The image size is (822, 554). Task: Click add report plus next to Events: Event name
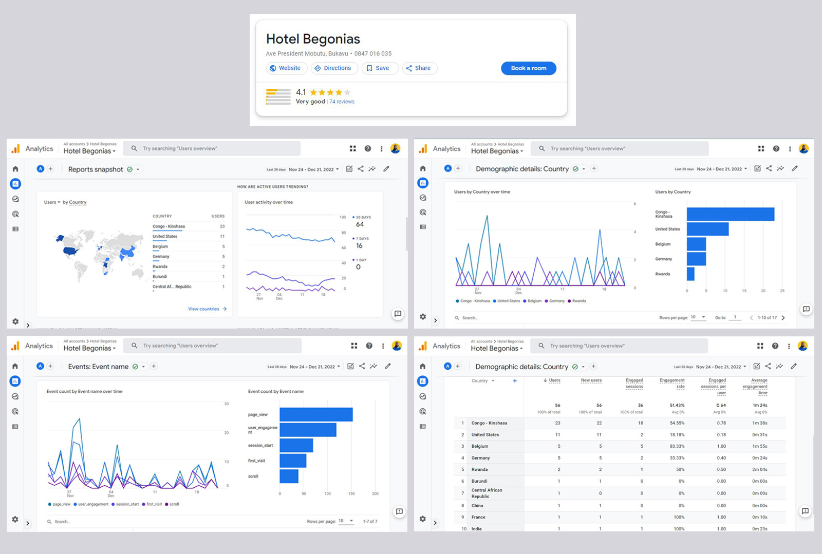point(154,366)
